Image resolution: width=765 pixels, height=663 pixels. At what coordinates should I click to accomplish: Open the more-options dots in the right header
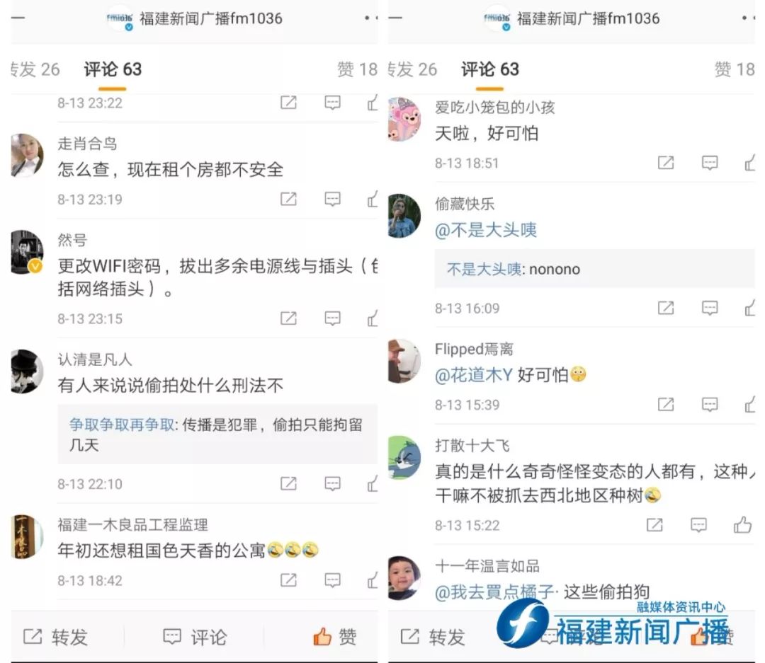(x=749, y=18)
